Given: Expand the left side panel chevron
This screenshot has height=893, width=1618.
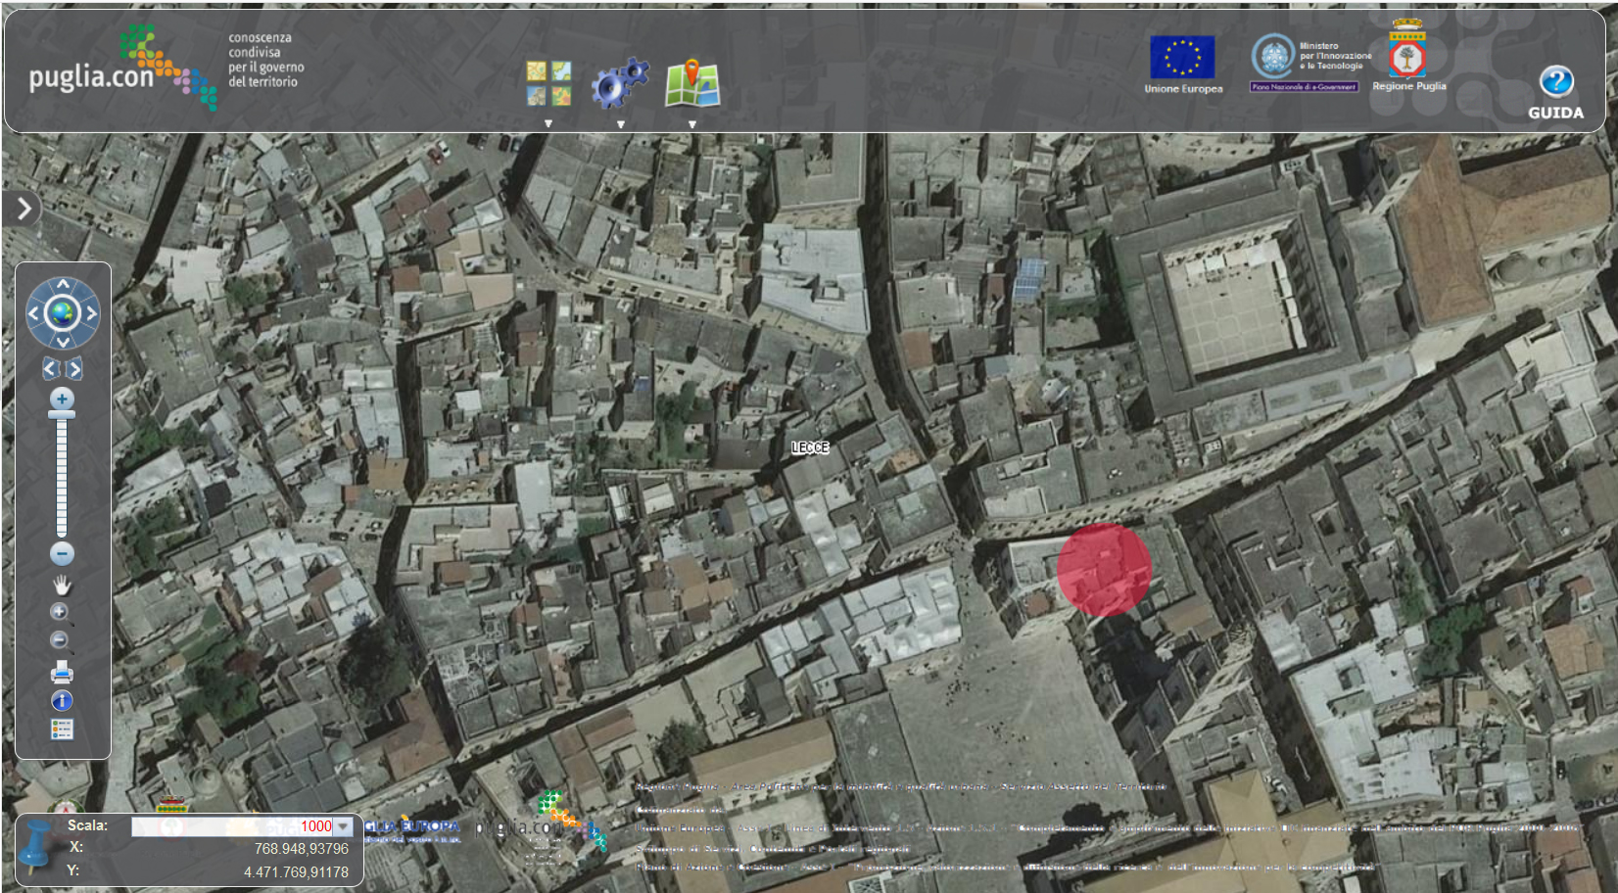Looking at the screenshot, I should coord(24,208).
